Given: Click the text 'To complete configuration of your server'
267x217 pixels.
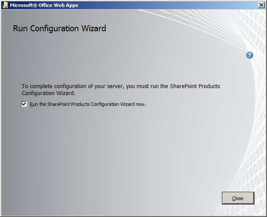Looking at the screenshot, I should [x=73, y=86].
